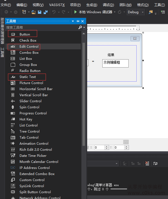This screenshot has width=168, height=199.
Task: Select the Button control in toolbox
Action: click(x=24, y=34)
